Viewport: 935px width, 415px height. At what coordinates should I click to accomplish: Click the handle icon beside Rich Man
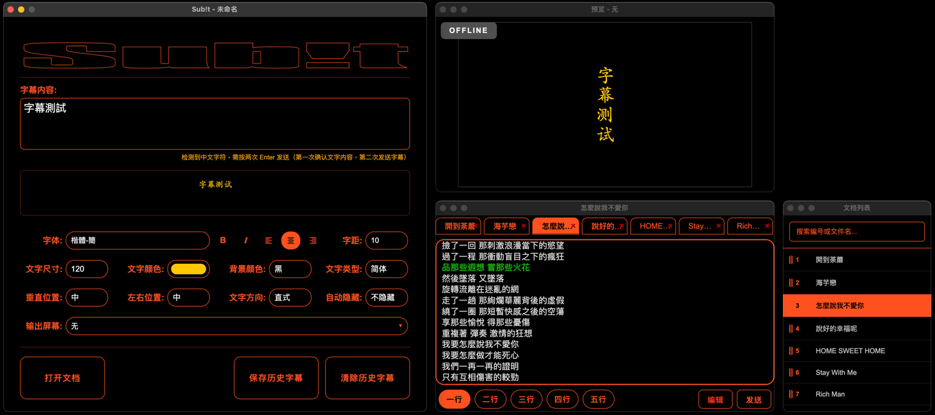pyautogui.click(x=791, y=394)
